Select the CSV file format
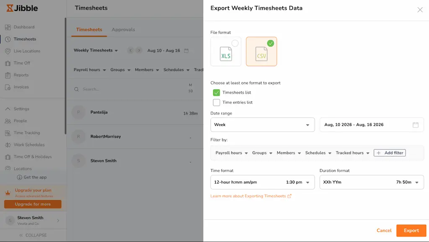Screen dimensions: 429x242 coord(261,51)
